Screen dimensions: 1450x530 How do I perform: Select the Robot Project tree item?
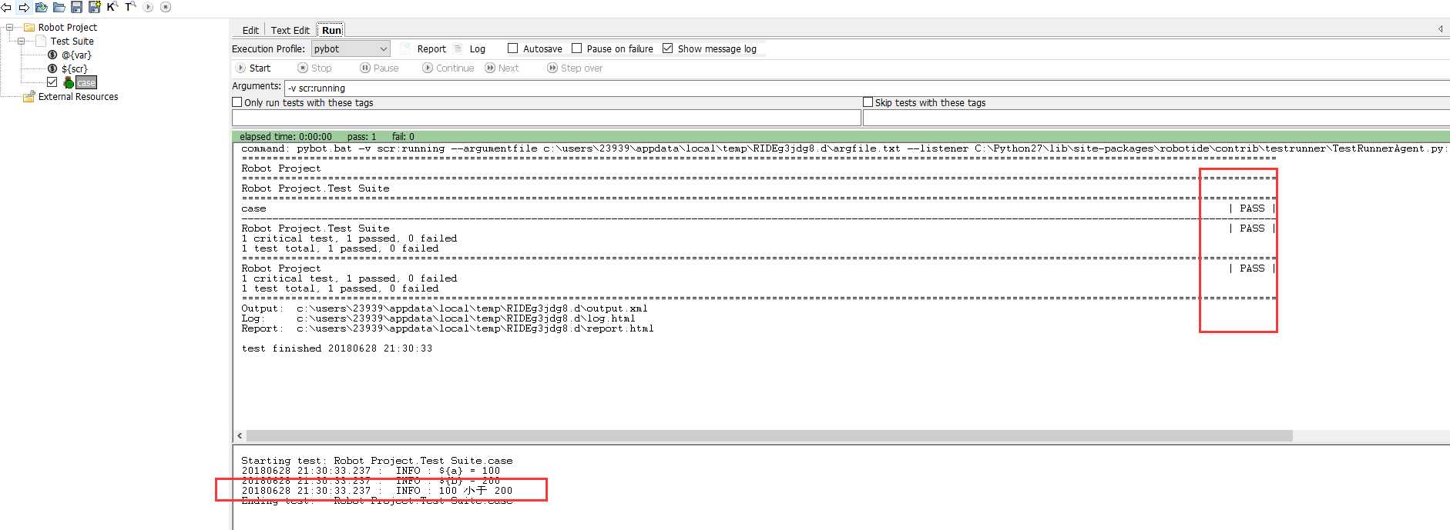[68, 27]
